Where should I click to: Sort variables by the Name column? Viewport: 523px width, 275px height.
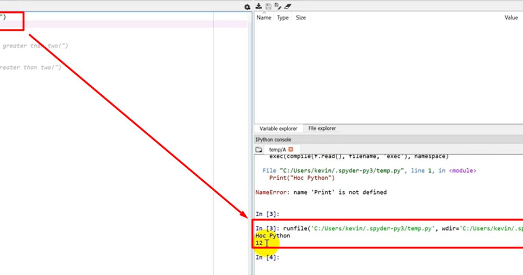264,17
